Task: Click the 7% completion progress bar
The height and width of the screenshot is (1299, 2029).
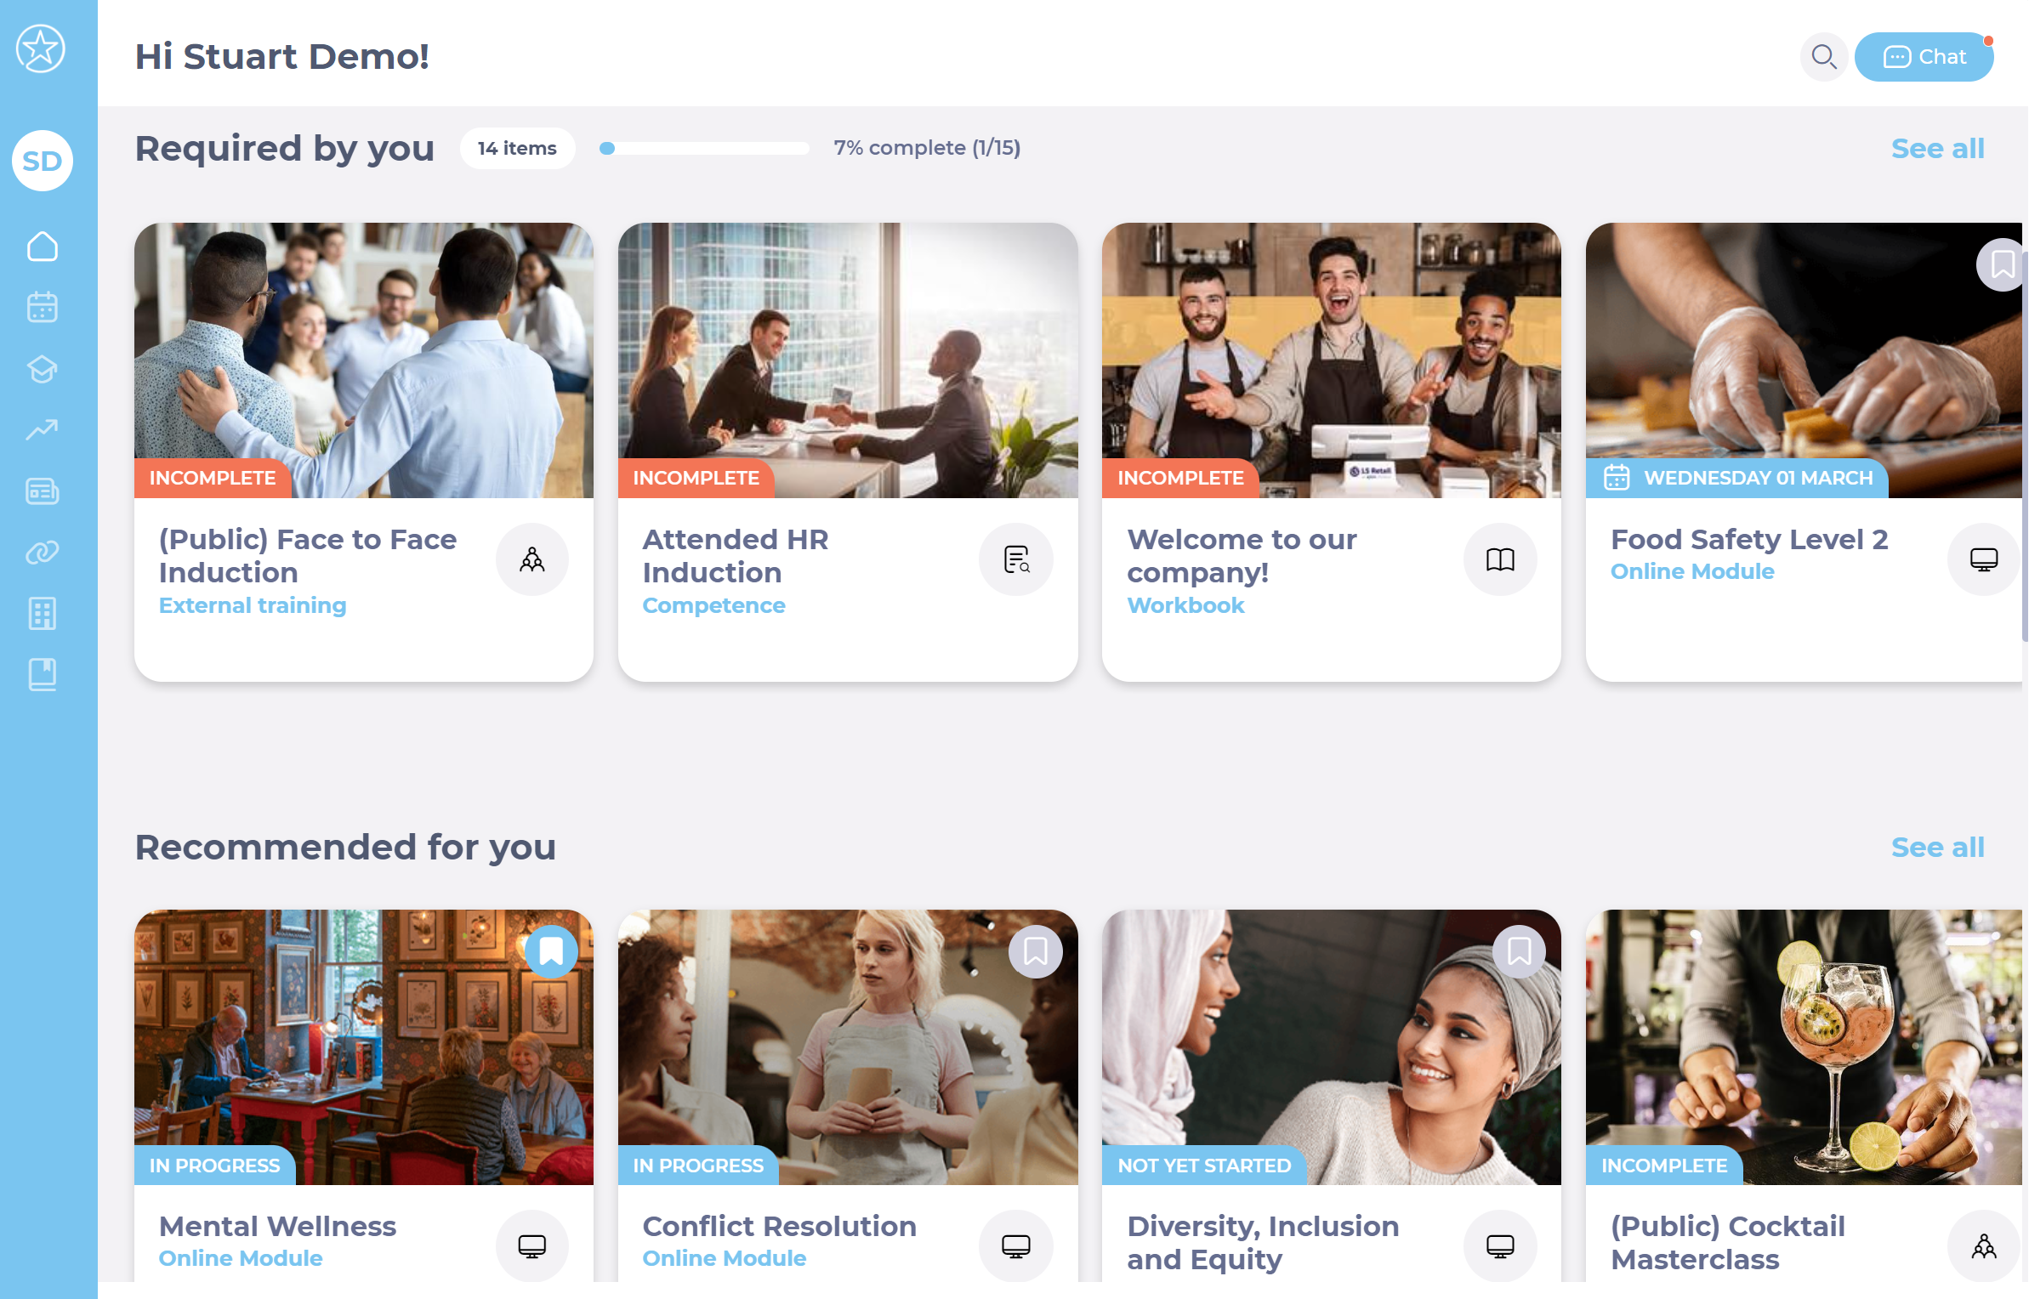Action: tap(704, 148)
